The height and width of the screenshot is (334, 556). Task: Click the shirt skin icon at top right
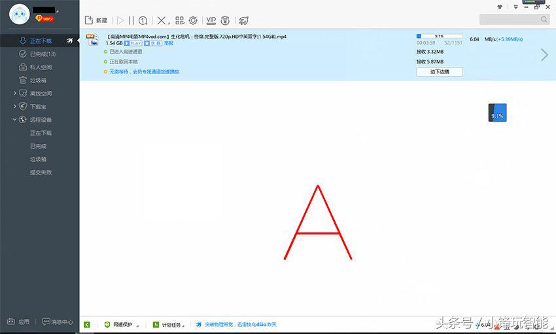tap(500, 7)
